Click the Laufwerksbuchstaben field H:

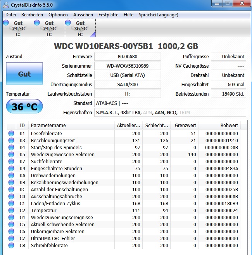(x=128, y=94)
